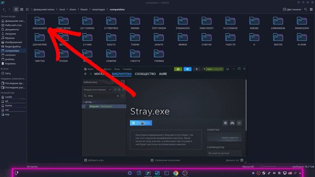This screenshot has width=315, height=177.
Task: Click Добавить игру in Steam
Action: 94,160
